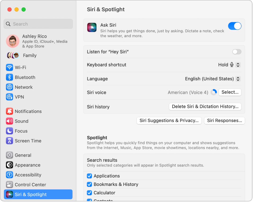253x202 pixels.
Task: Click the Siri icon next to Ask Siri
Action: pyautogui.click(x=92, y=27)
